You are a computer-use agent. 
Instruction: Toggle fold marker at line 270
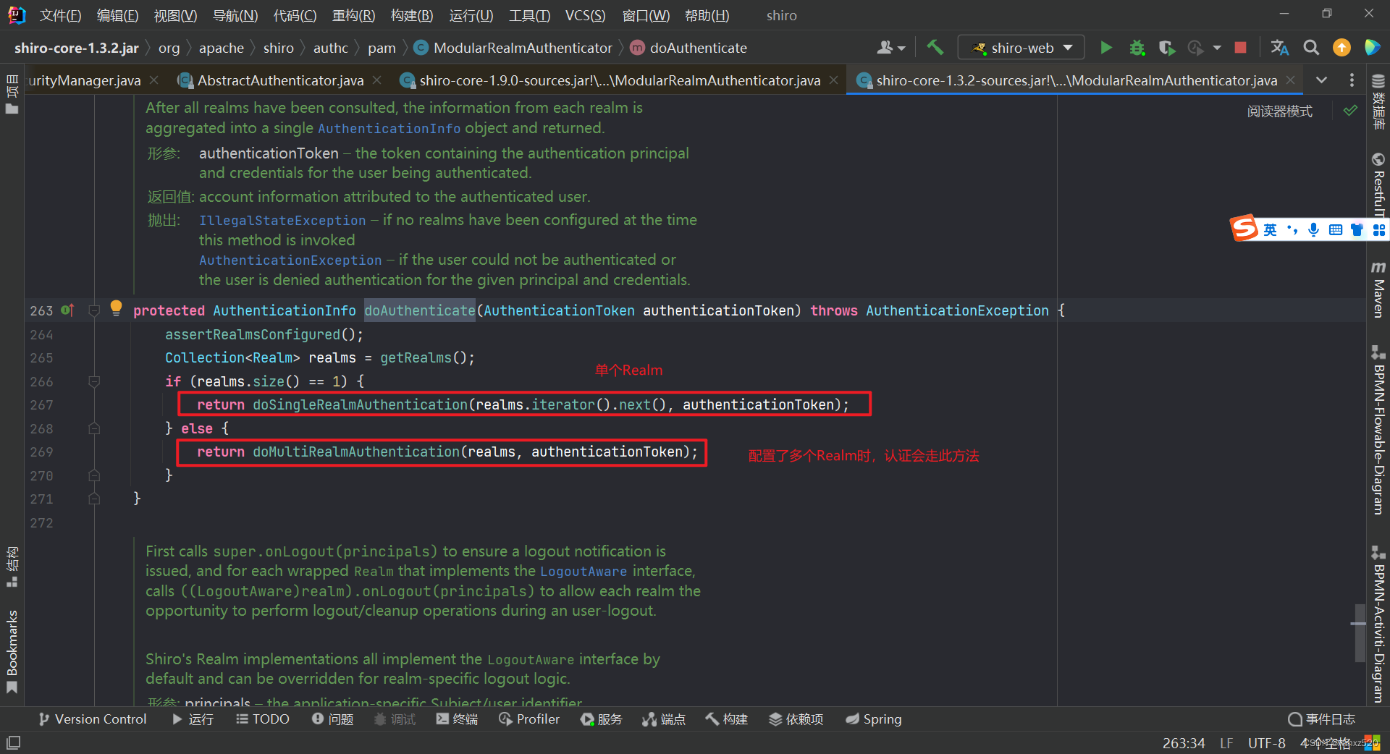click(93, 475)
